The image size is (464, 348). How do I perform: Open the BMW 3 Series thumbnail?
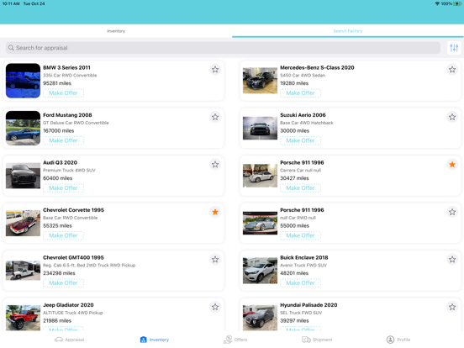pos(23,81)
